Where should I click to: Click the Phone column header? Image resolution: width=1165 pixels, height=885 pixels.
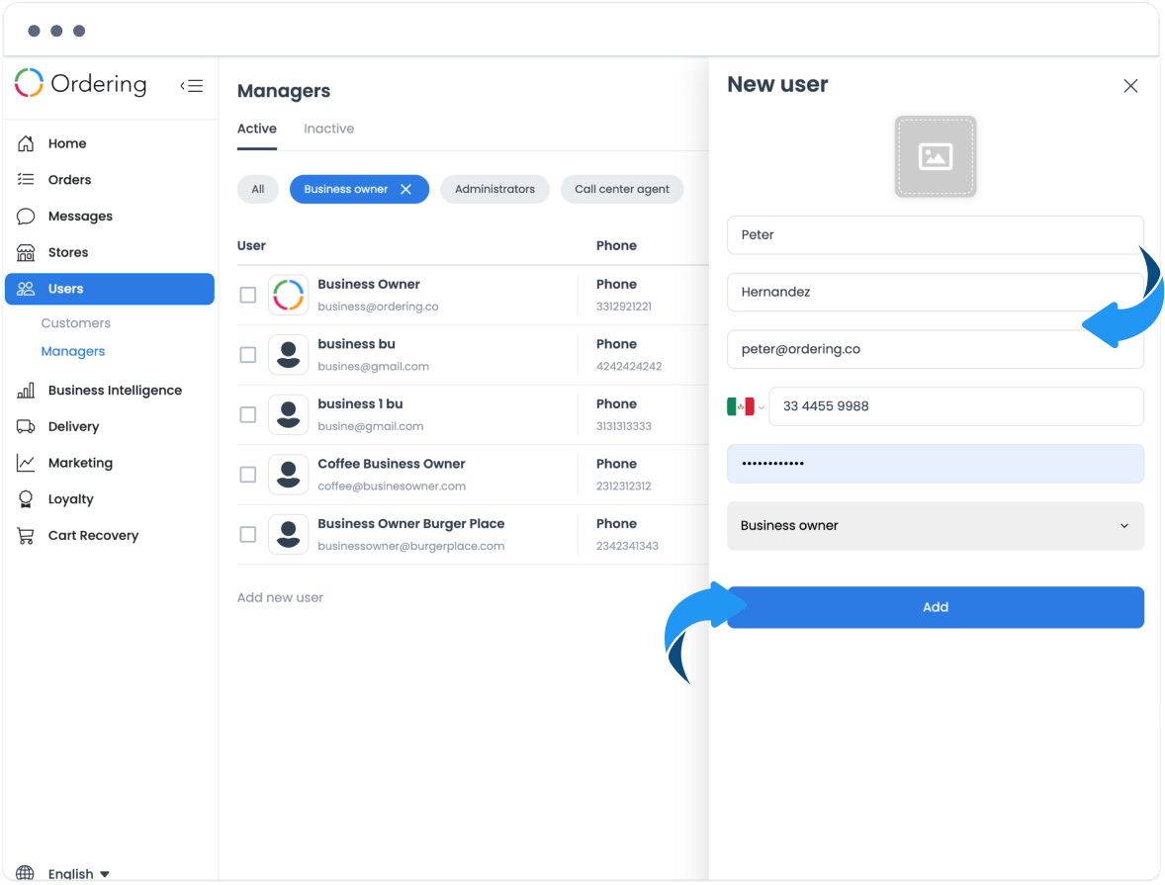[x=617, y=246]
